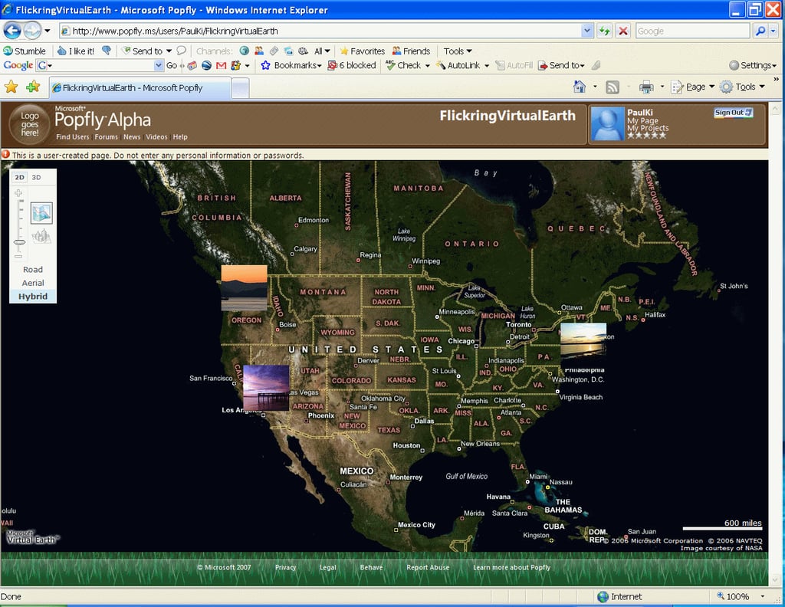Open the All channels dropdown
This screenshot has width=785, height=607.
(x=322, y=51)
